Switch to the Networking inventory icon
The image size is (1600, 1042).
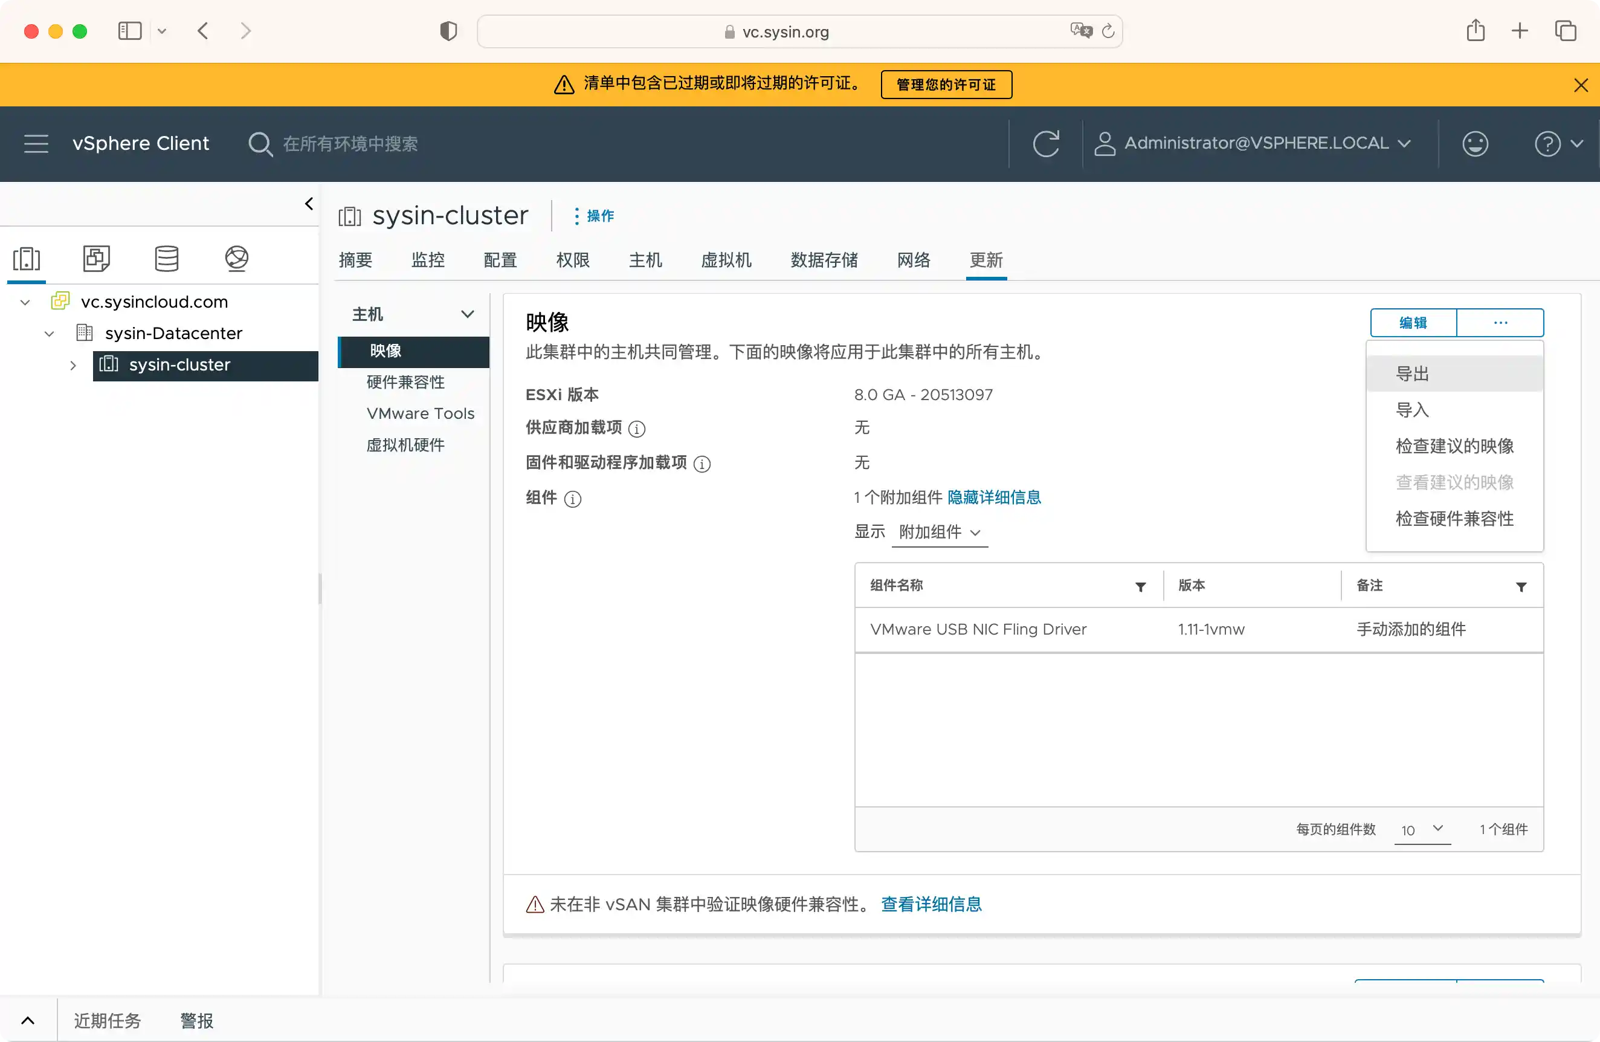click(237, 258)
